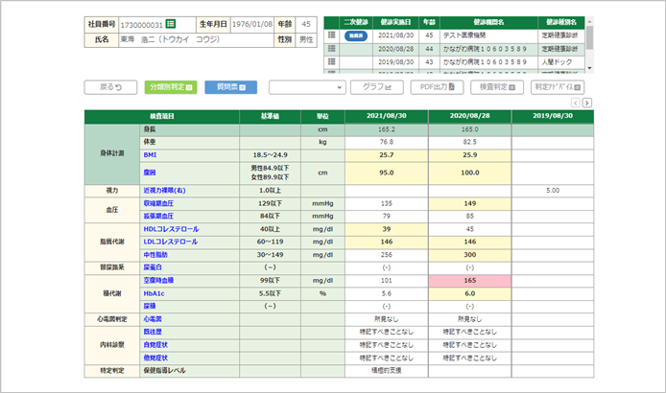The width and height of the screenshot is (666, 393).
Task: Open the HDLコレステロール link
Action: tap(171, 229)
